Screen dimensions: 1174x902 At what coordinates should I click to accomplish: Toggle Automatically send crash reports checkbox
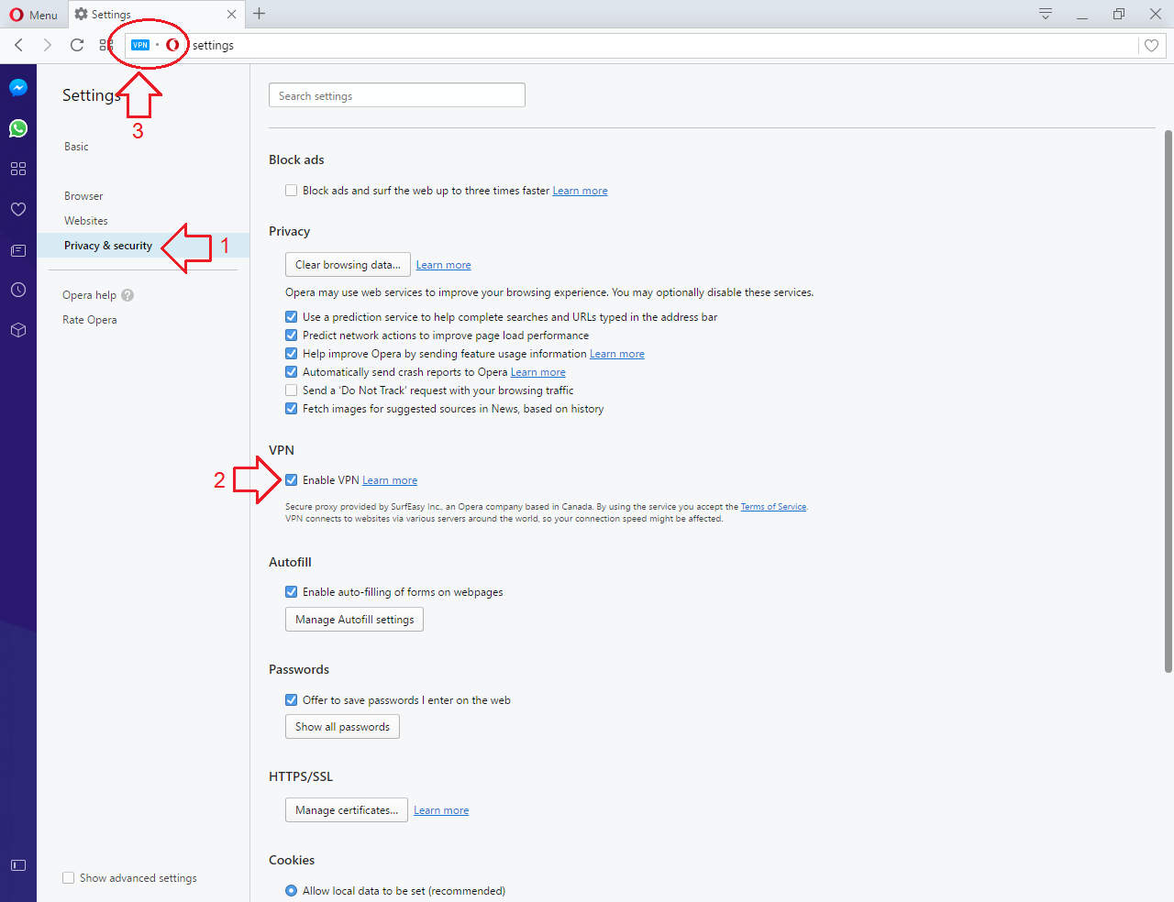point(291,372)
